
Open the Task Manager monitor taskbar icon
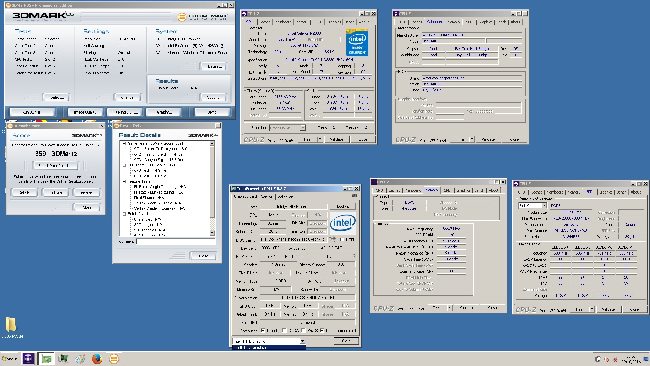point(63,359)
